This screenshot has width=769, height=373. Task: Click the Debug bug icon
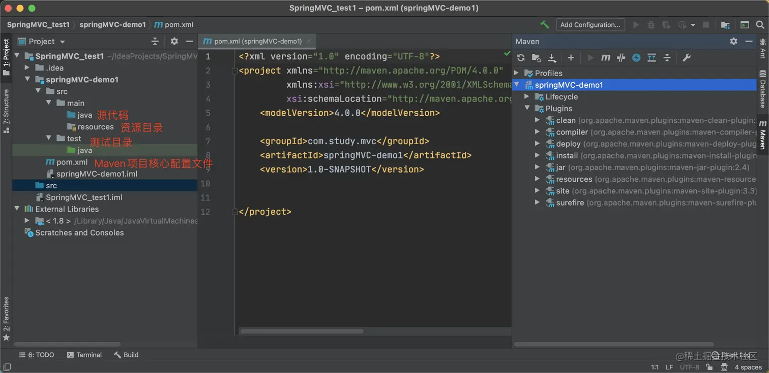click(x=650, y=24)
